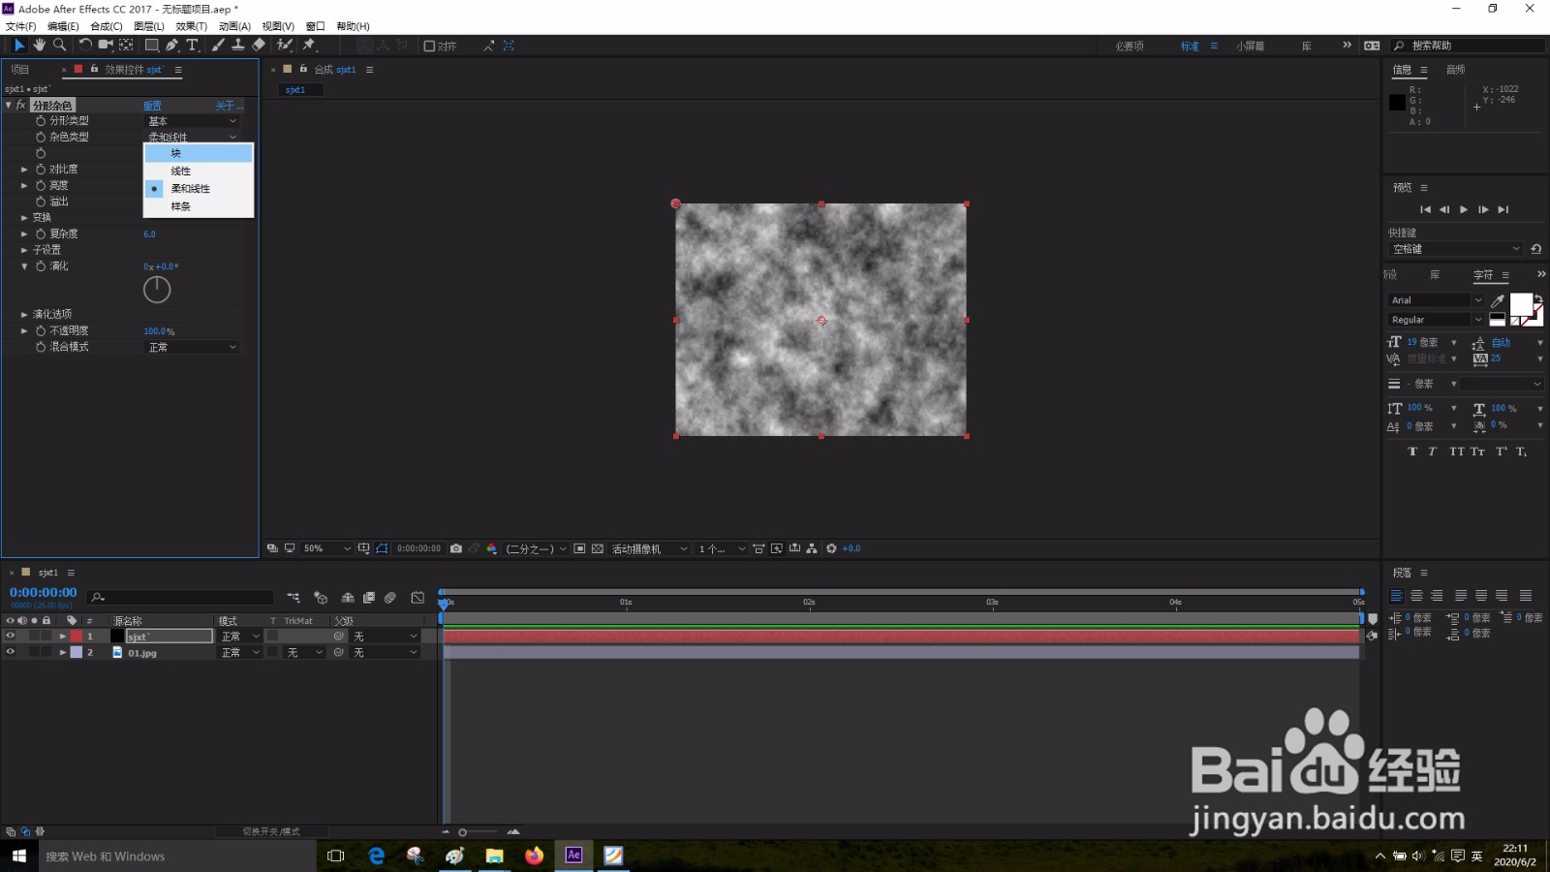Select the Roto Brush tool

coord(285,46)
